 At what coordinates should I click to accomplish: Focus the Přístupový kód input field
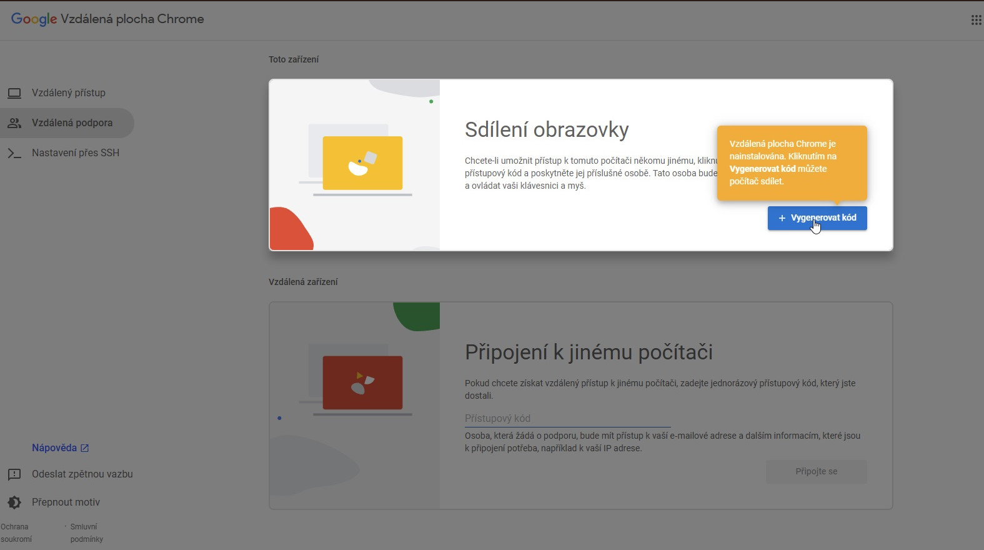click(568, 419)
